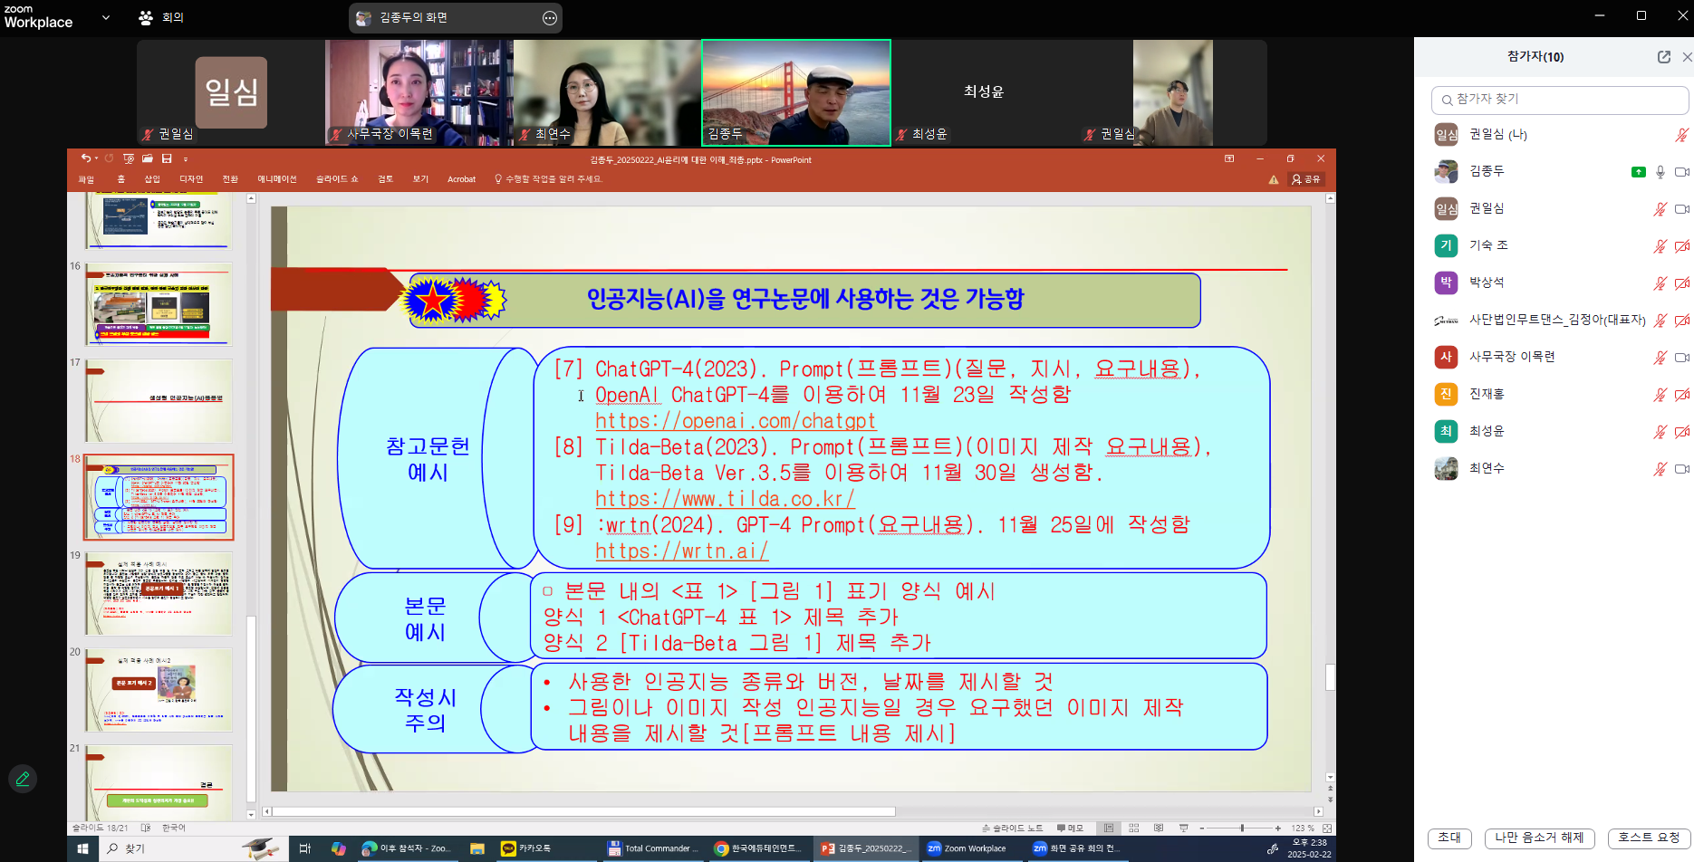This screenshot has width=1694, height=862.
Task: Click the greyed Redo icon in PowerPoint
Action: [109, 158]
